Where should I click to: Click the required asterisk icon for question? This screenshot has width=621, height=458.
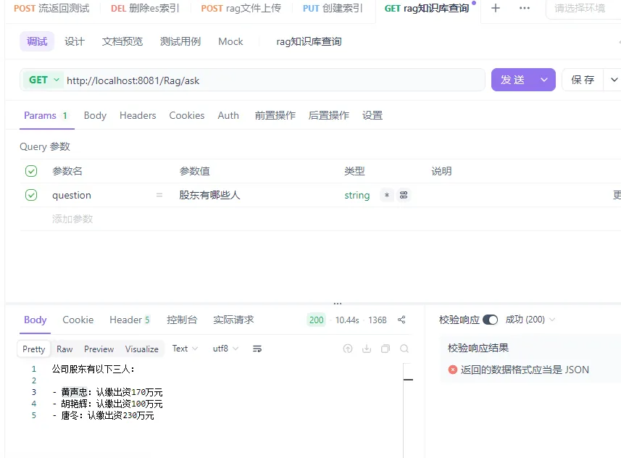point(387,195)
